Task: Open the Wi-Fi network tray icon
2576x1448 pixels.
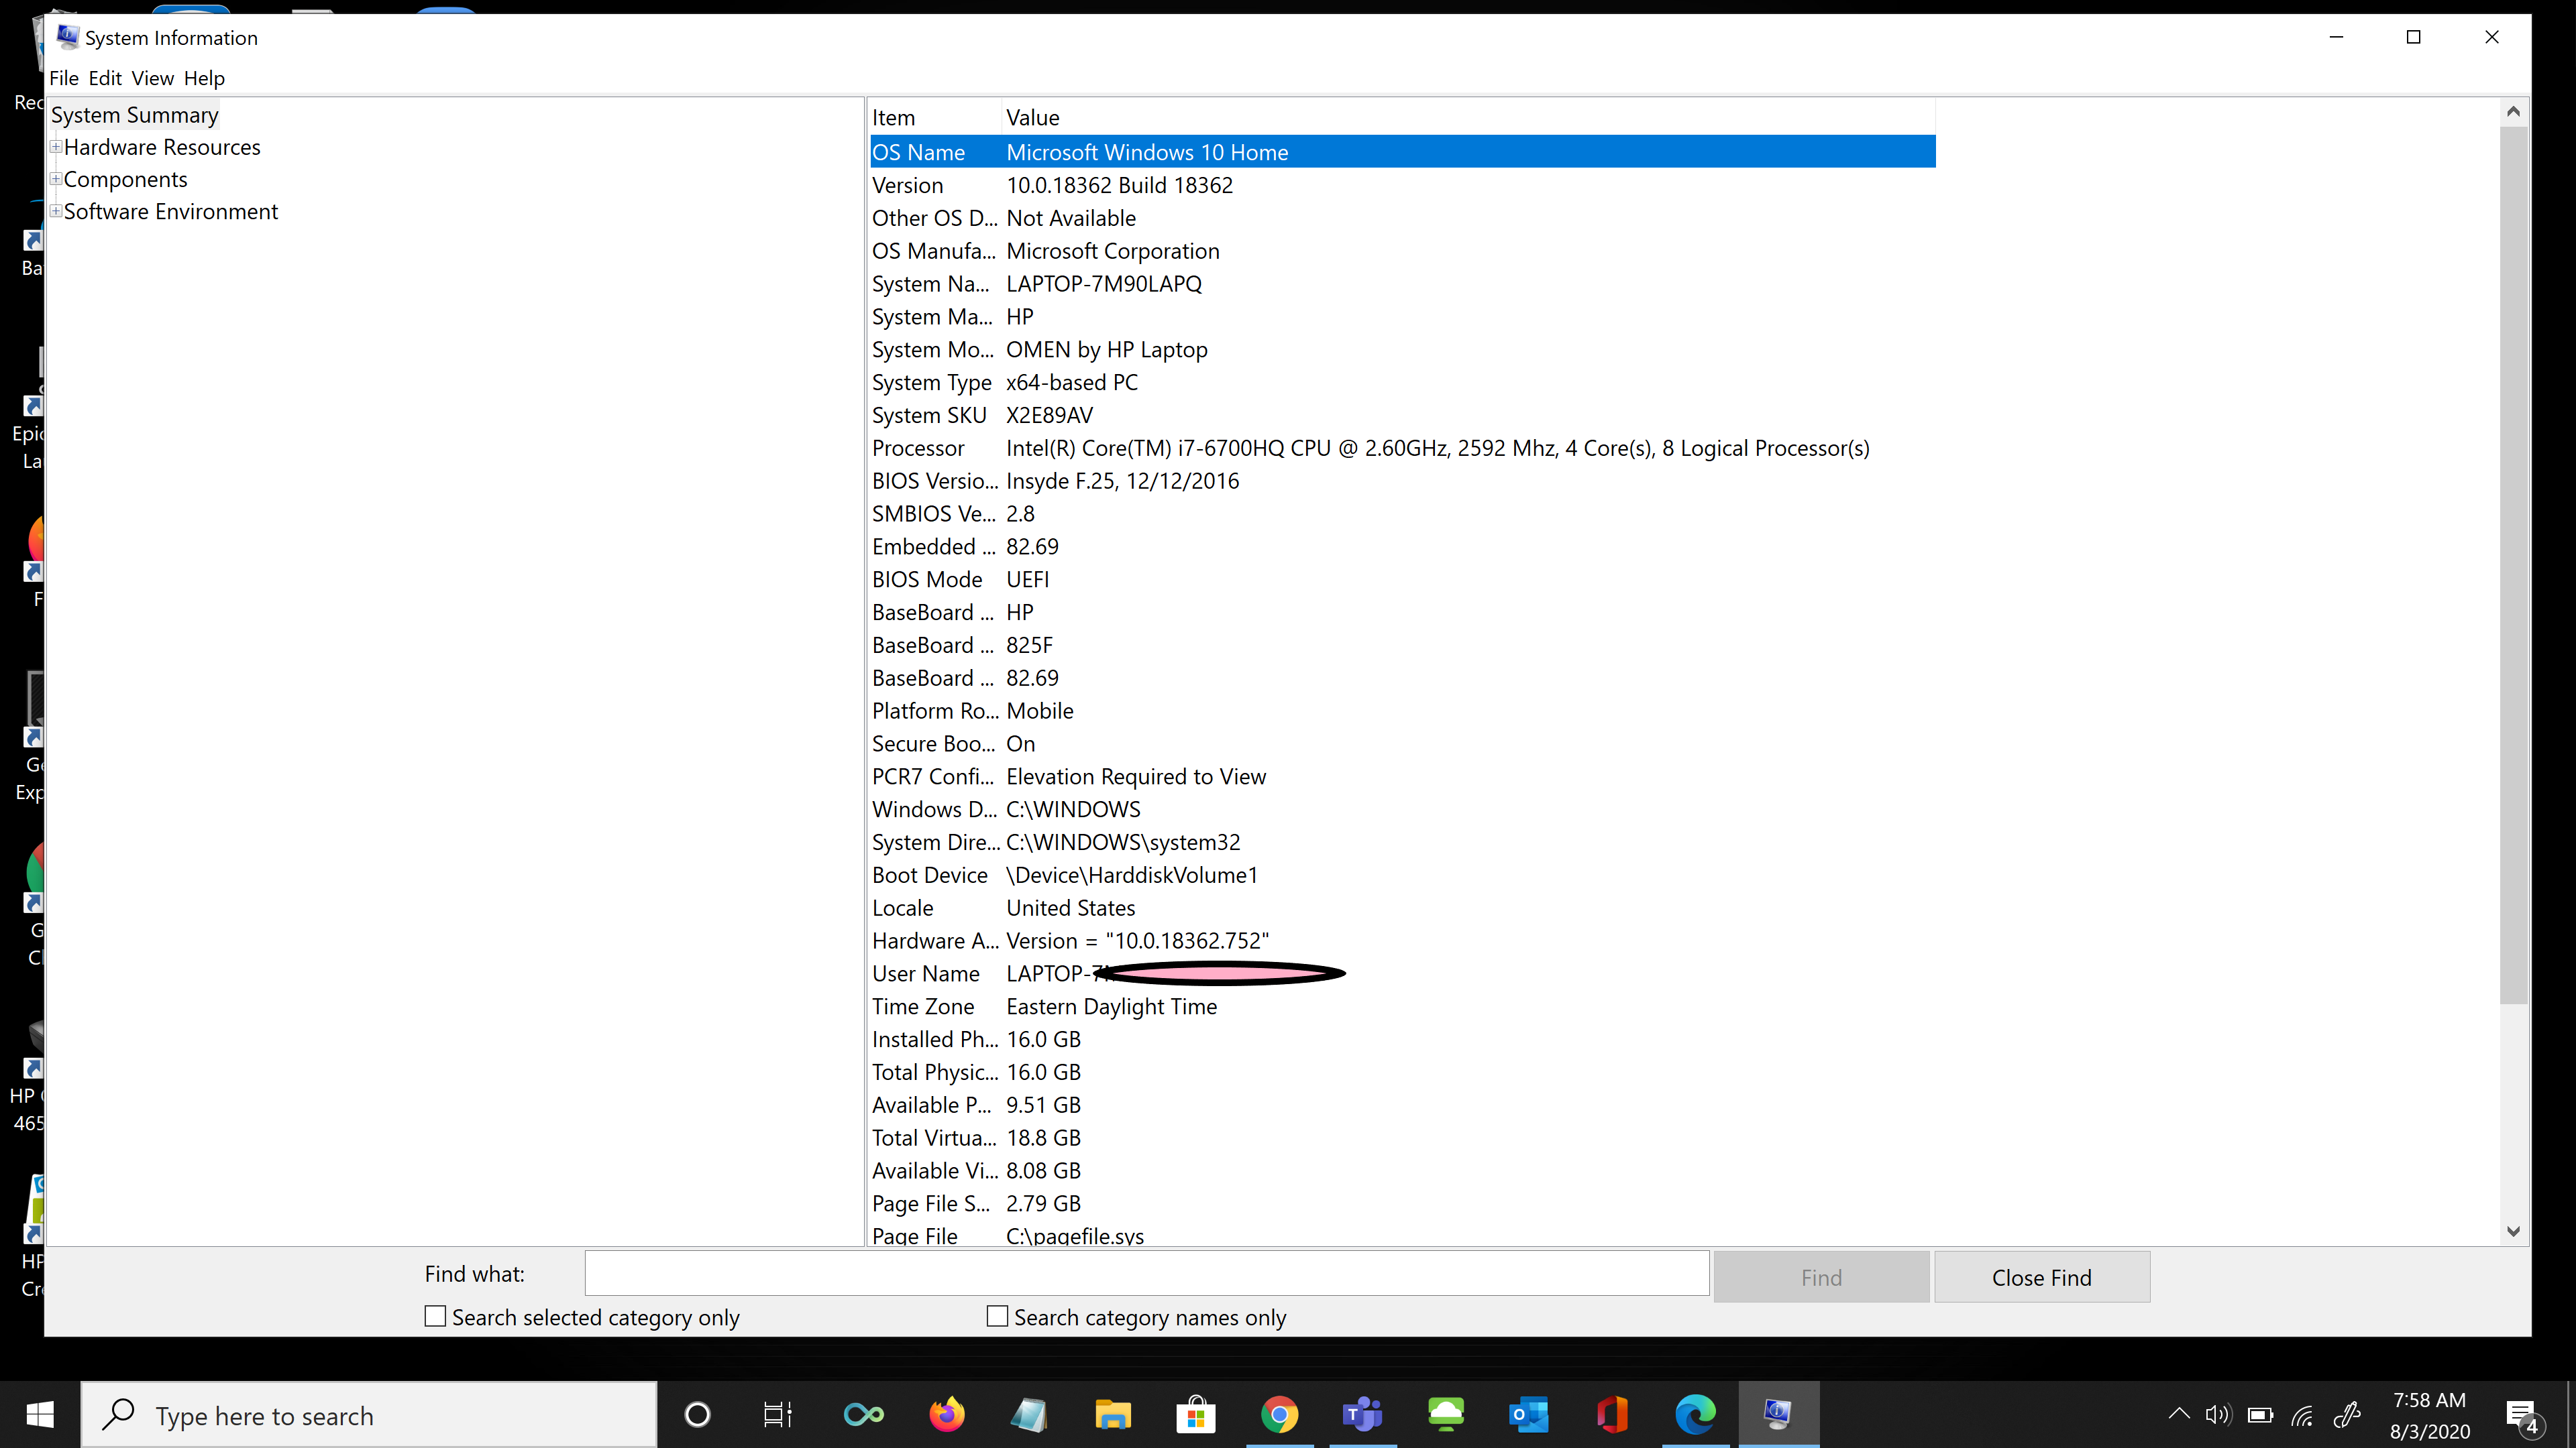Action: coord(2302,1414)
